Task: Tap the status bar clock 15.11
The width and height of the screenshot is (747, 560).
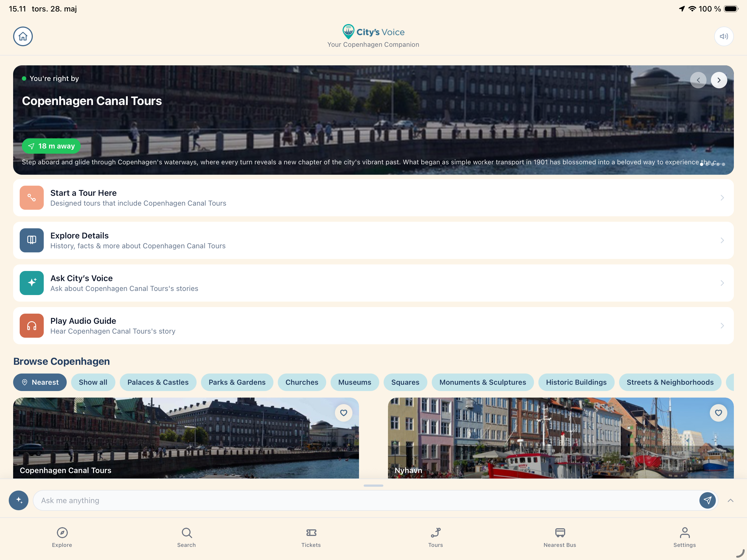Action: (x=17, y=9)
